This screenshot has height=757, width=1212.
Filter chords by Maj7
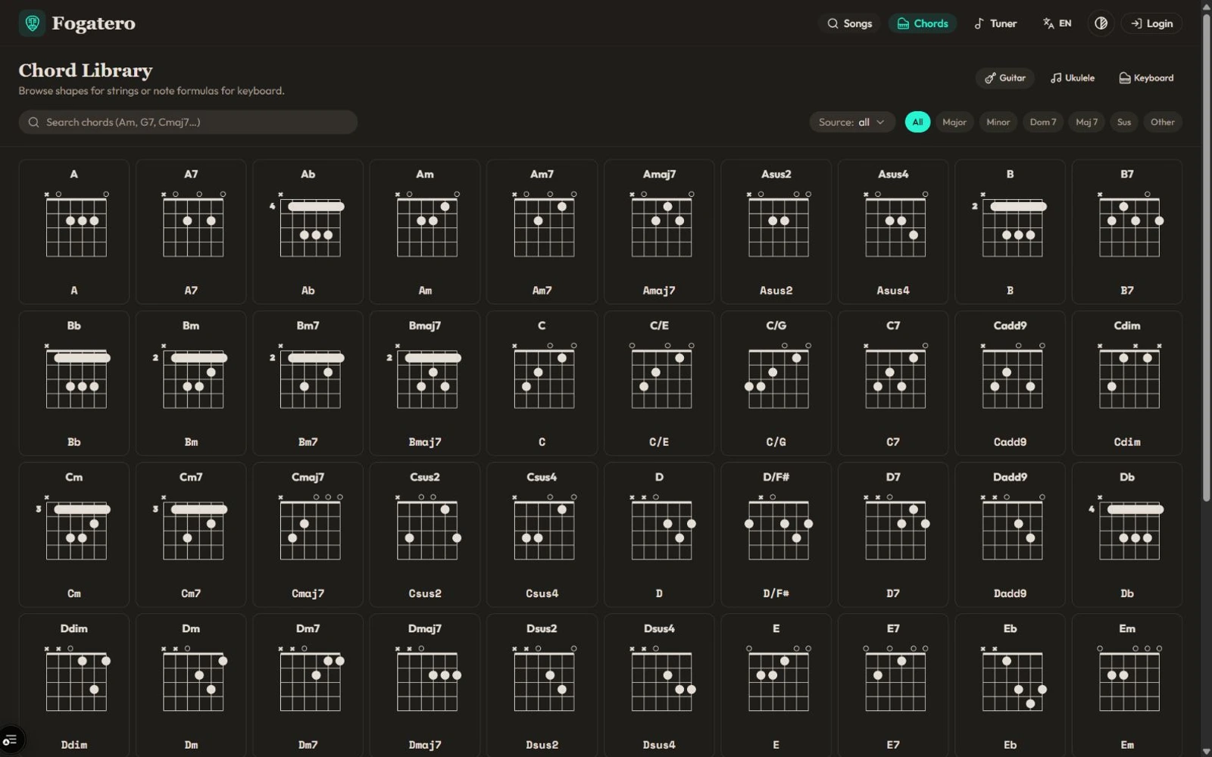(x=1086, y=122)
